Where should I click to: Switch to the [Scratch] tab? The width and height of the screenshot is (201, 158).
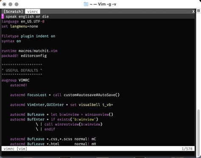click(13, 11)
